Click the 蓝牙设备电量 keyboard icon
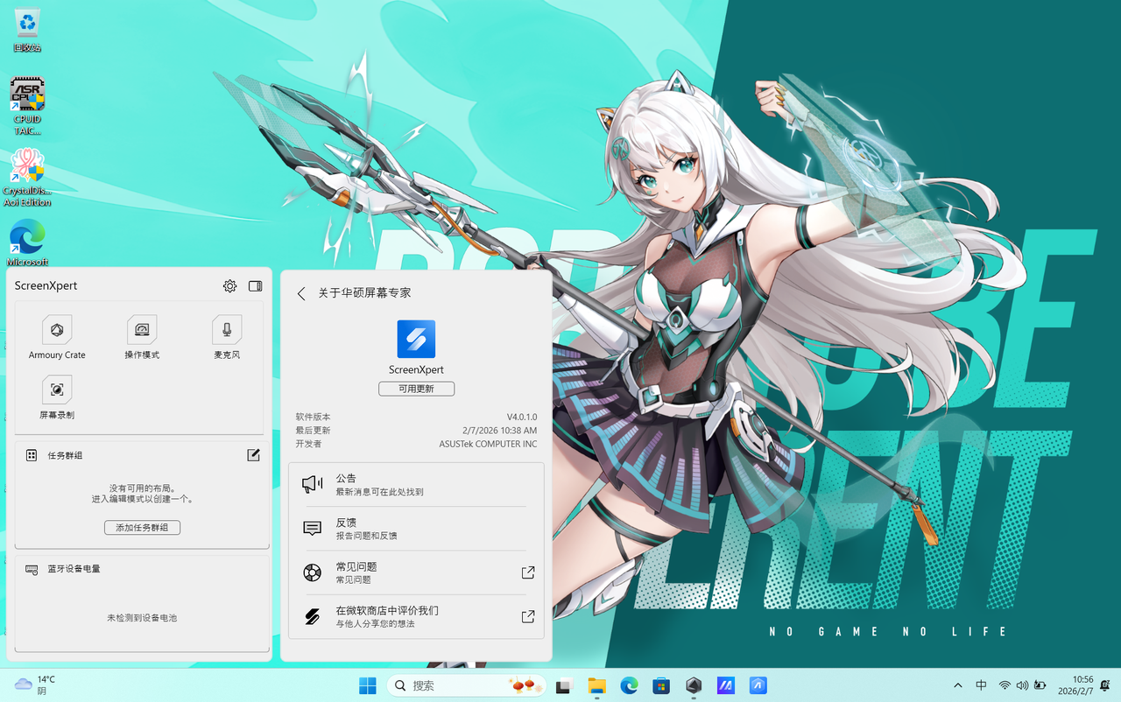Screen dimensions: 1121x702 (32, 569)
